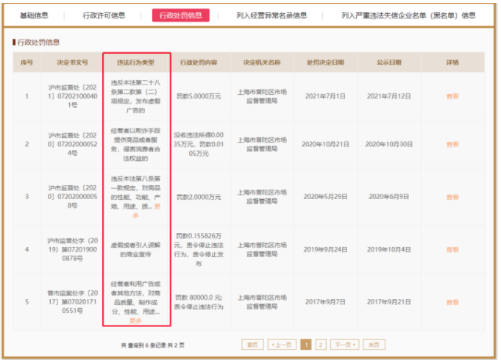Click the 下一页 pagination button
This screenshot has height=363, width=501.
345,345
